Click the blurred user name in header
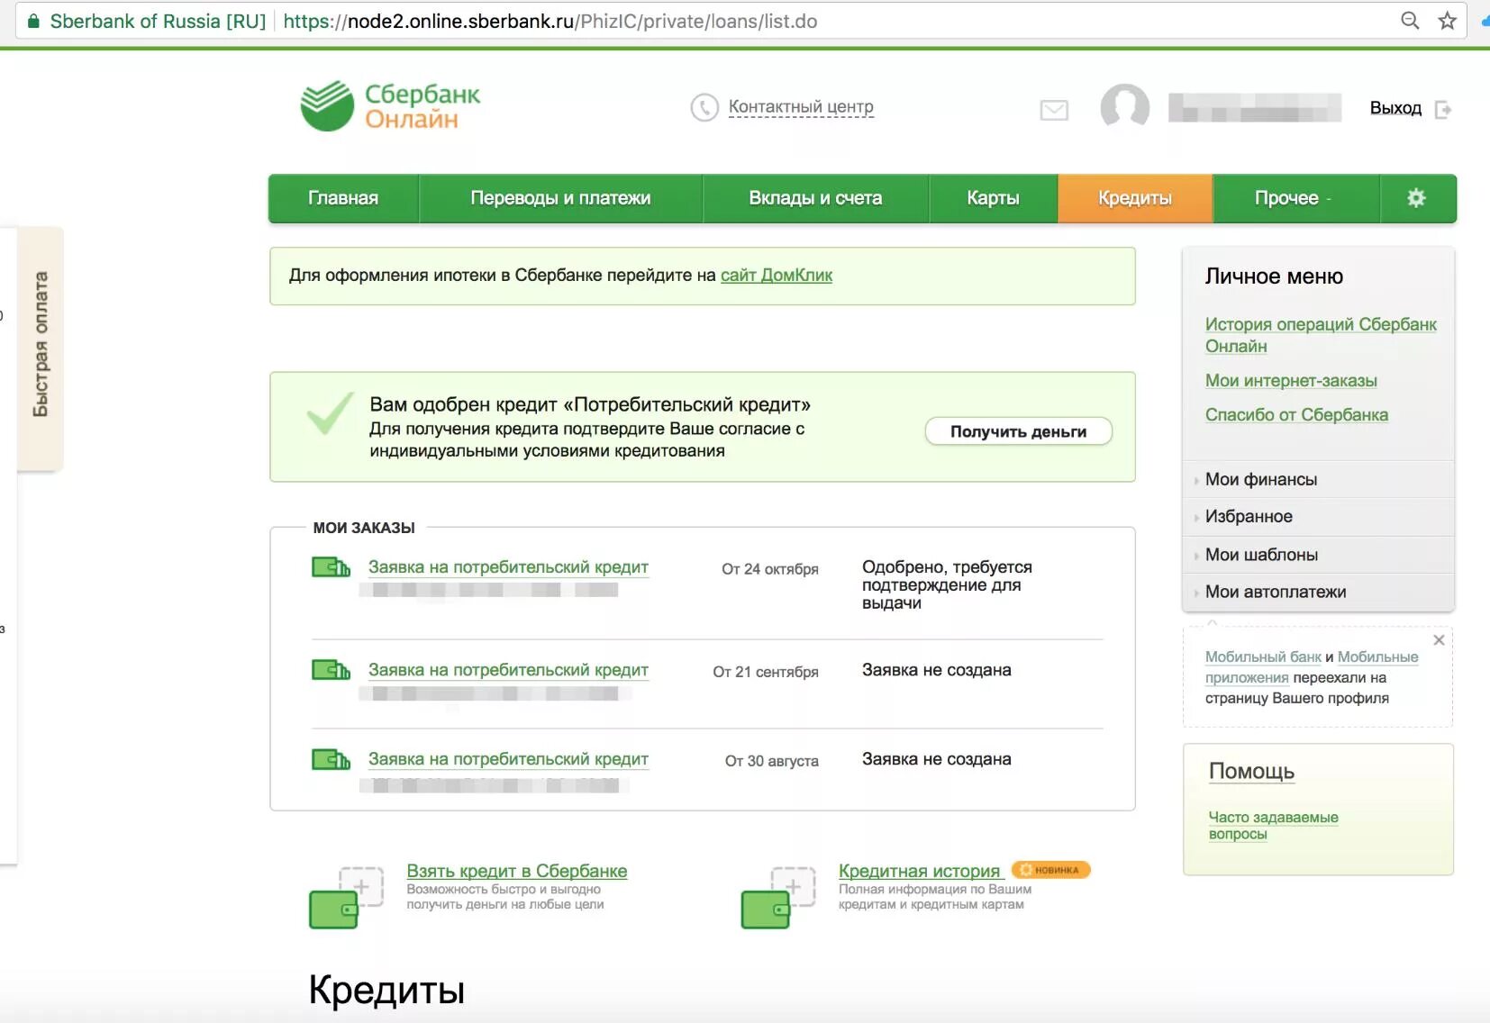This screenshot has height=1023, width=1490. tap(1254, 108)
